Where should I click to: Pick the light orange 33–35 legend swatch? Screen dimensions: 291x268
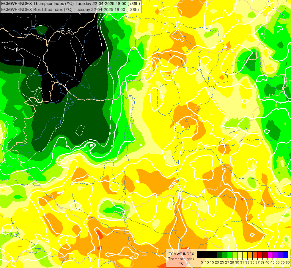[x=250, y=255]
